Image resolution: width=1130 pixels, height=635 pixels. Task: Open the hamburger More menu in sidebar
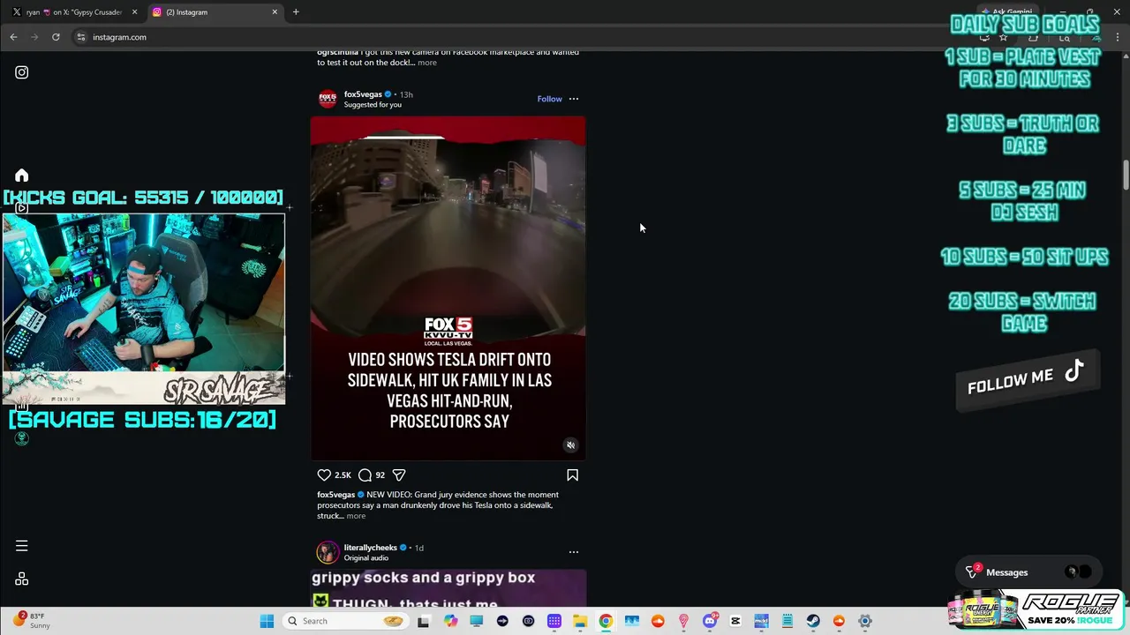pos(22,546)
